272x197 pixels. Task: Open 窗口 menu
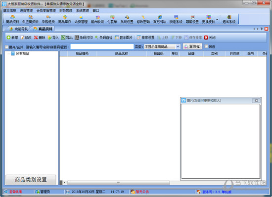96,10
